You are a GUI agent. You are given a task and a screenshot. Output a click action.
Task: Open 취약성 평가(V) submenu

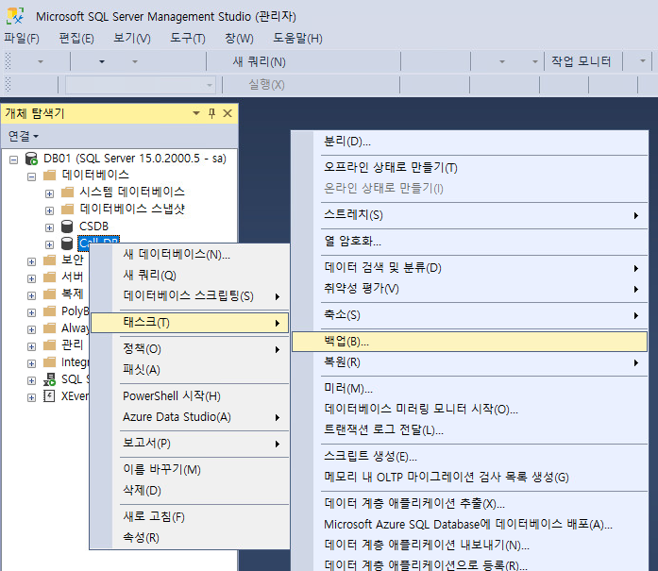pos(469,289)
